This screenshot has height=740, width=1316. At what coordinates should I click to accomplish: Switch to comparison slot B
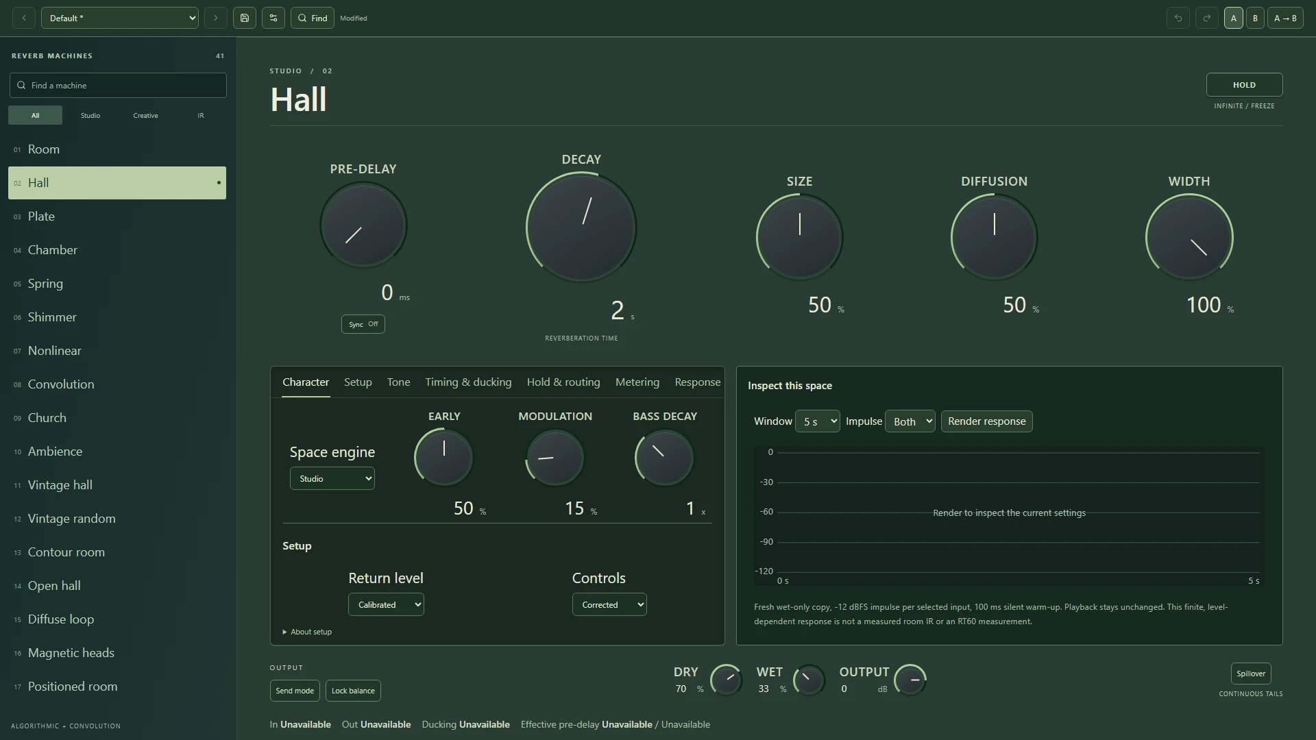pyautogui.click(x=1255, y=18)
